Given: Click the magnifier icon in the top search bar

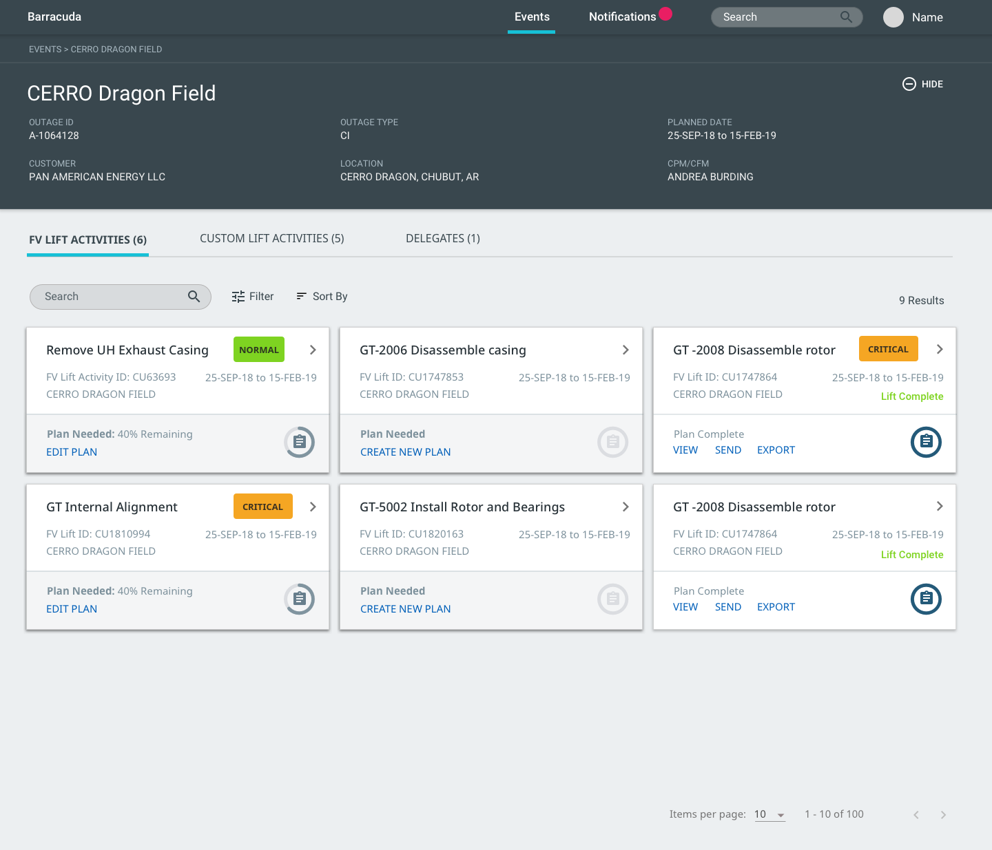Looking at the screenshot, I should tap(846, 17).
